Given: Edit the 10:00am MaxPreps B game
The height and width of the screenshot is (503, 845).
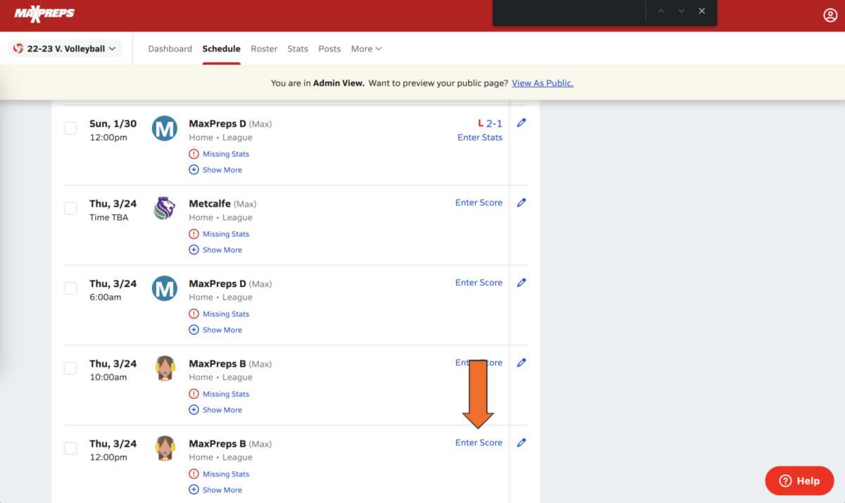Looking at the screenshot, I should [x=521, y=363].
